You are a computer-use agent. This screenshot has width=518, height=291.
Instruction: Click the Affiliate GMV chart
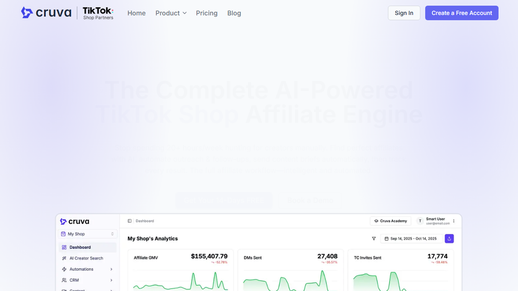pos(180,280)
